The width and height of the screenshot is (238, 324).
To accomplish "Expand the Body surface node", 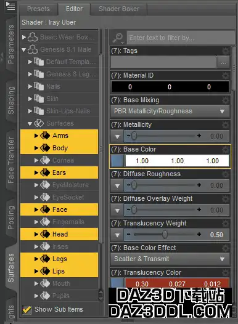I will click(x=36, y=148).
